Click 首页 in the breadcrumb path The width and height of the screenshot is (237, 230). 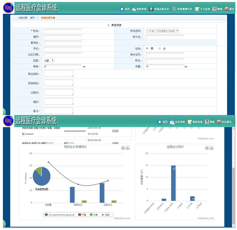tap(32, 18)
